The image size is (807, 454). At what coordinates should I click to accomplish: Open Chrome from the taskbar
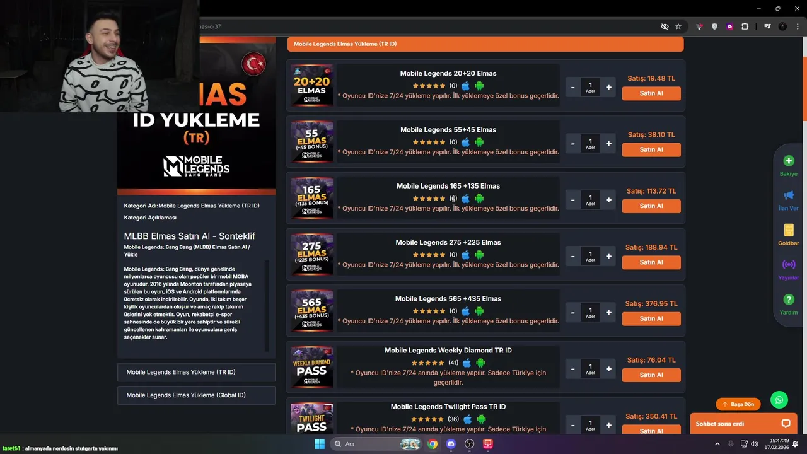(x=433, y=444)
